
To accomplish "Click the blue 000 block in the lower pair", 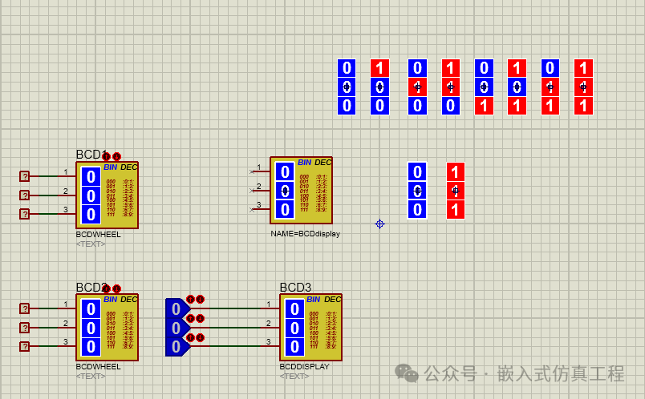I will (417, 191).
